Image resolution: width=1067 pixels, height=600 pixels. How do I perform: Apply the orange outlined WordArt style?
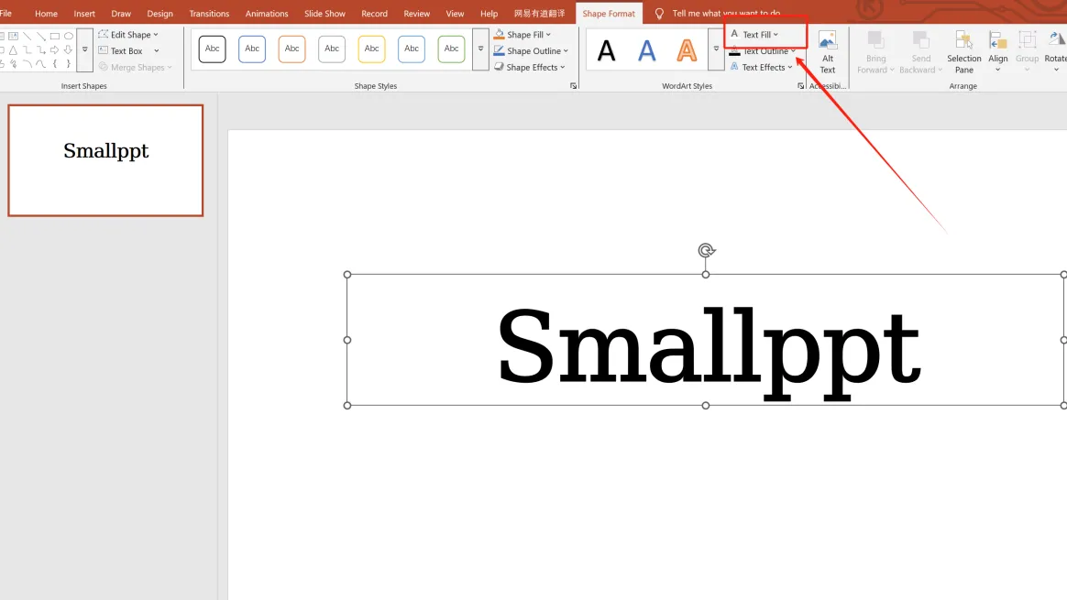687,50
